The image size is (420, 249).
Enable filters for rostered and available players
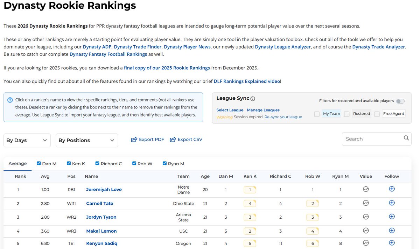coord(400,101)
